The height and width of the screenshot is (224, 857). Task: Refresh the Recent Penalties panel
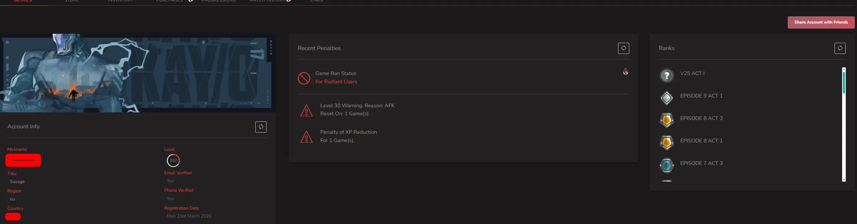(x=623, y=48)
